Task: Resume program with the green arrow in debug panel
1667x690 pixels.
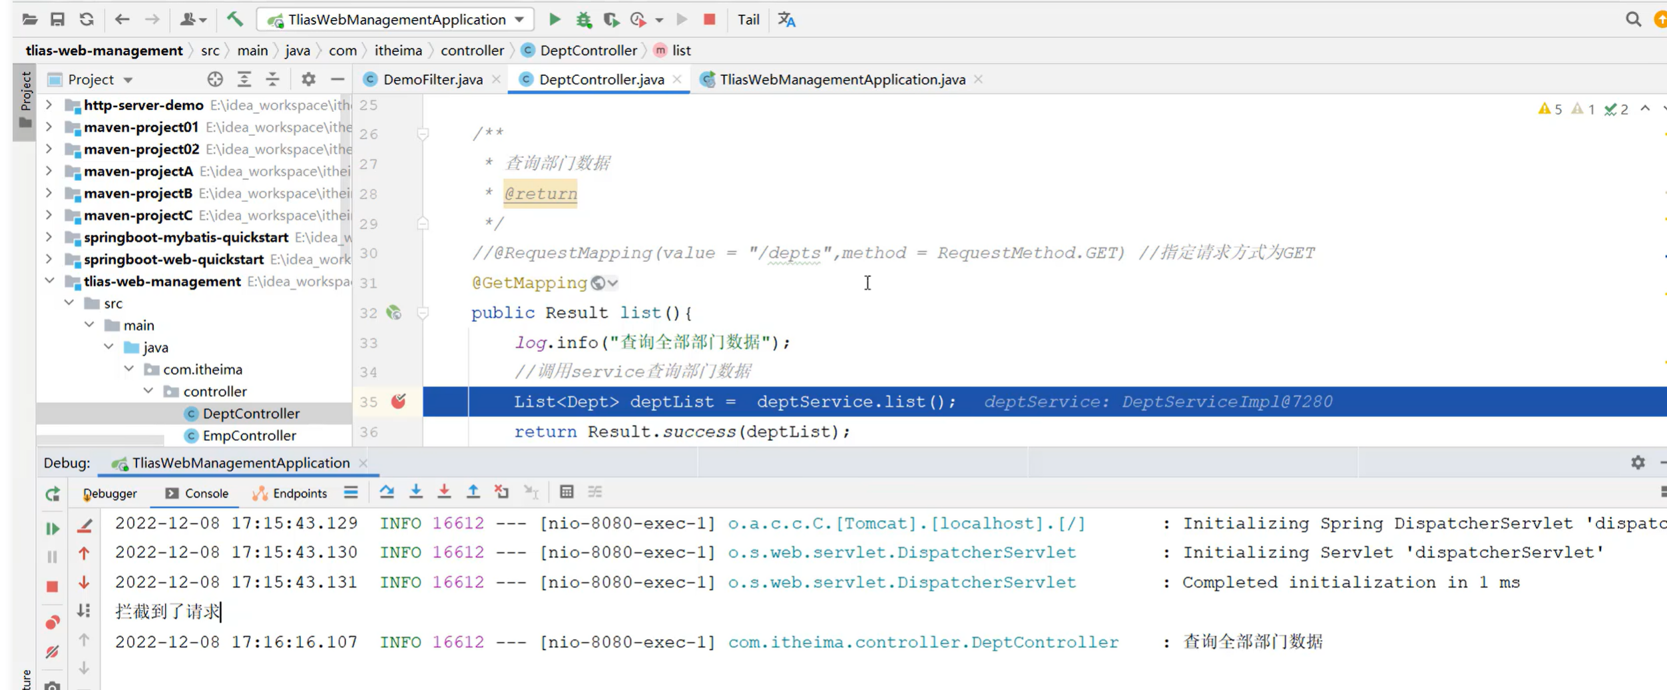Action: pyautogui.click(x=53, y=528)
